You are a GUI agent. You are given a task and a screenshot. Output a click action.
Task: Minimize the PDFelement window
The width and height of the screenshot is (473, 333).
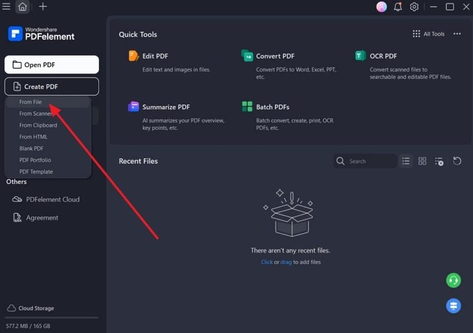433,7
